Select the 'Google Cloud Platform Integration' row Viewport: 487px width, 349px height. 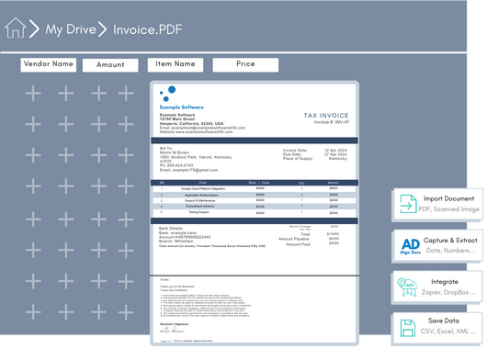[x=255, y=188]
